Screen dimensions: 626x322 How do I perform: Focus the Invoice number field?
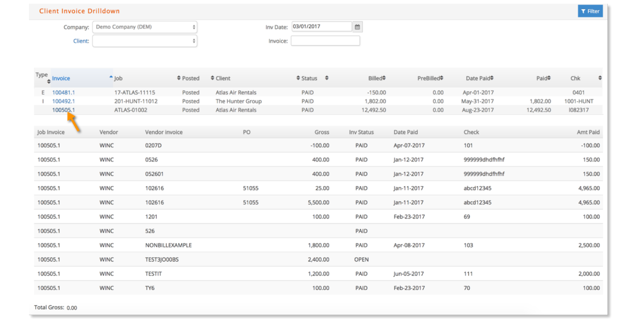pyautogui.click(x=326, y=41)
